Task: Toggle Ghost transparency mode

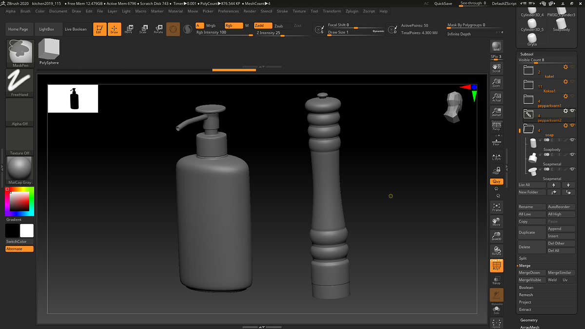Action: (496, 295)
